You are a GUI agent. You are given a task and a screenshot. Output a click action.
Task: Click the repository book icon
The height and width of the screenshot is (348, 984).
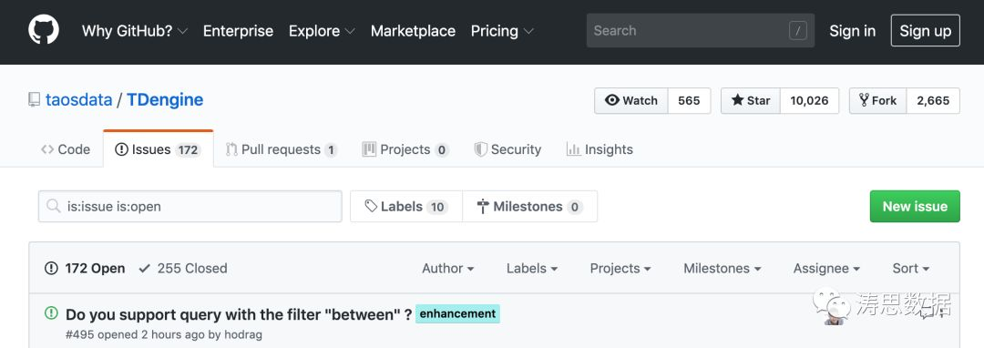[x=34, y=99]
